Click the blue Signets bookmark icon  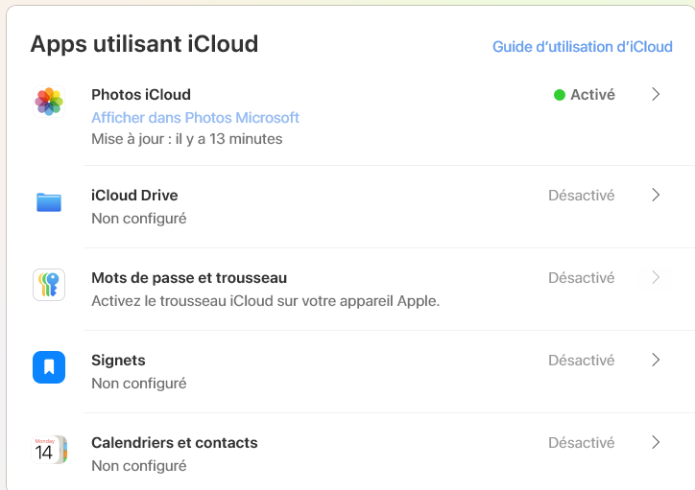tap(49, 367)
